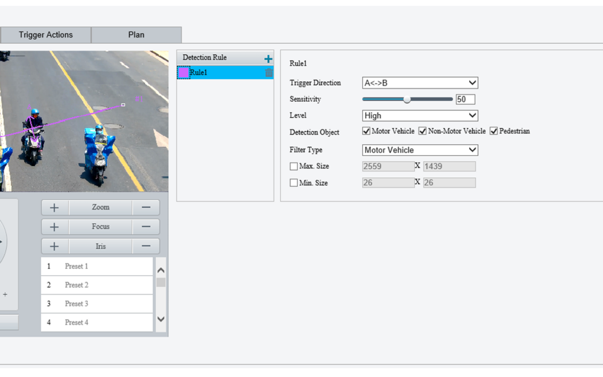Uncheck the Motor Vehicle detection object
603x377 pixels.
(366, 131)
